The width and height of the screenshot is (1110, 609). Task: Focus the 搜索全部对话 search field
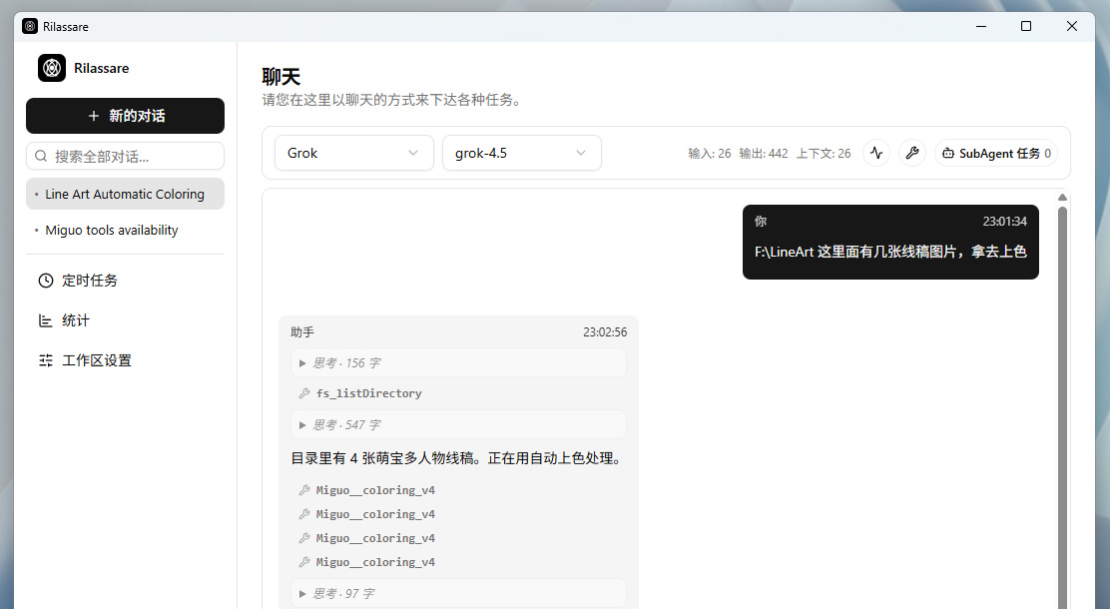tap(126, 156)
